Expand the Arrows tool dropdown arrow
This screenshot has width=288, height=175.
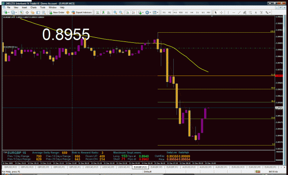point(270,12)
